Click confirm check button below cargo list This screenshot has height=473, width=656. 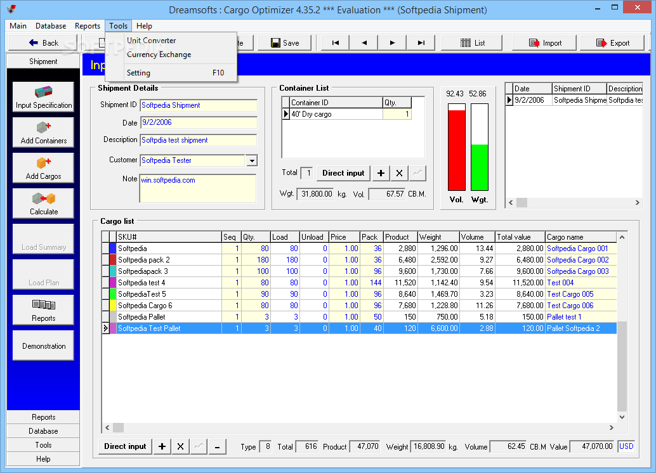click(199, 446)
